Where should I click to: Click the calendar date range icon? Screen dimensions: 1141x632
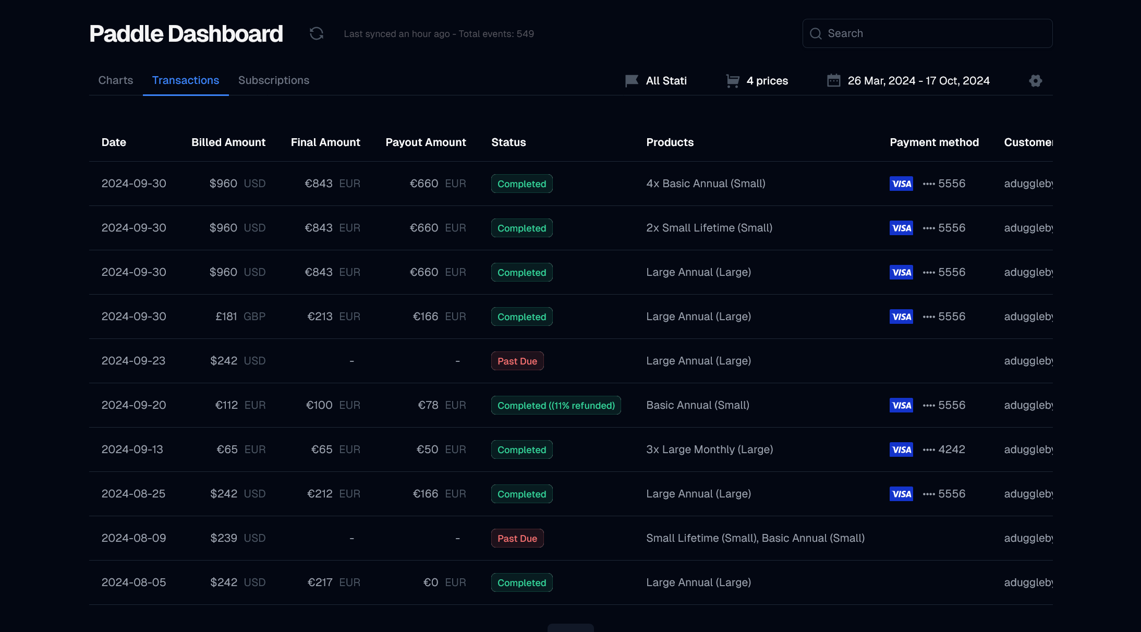coord(834,80)
